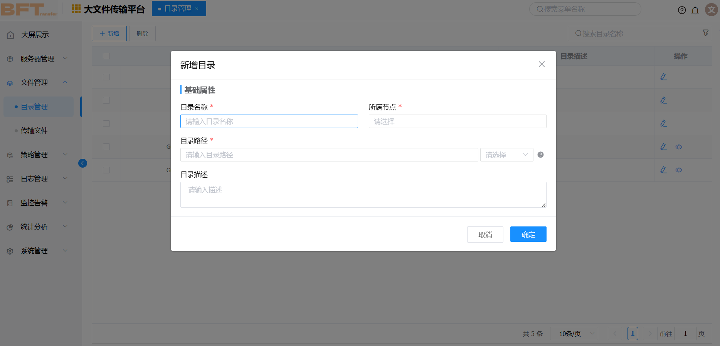Close the 新增目录 dialog with X
Screen dimensions: 720x346
point(542,64)
